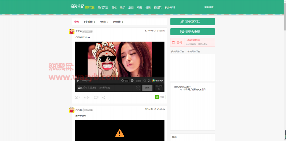Click the 看点 sidebar heading
The height and width of the screenshot is (141, 286).
pyautogui.click(x=174, y=137)
